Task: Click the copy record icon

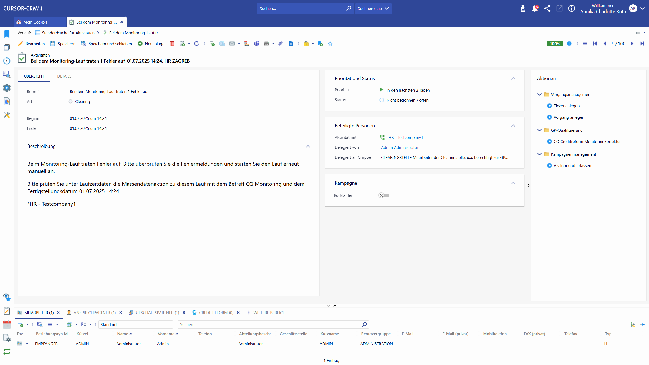Action: (x=182, y=44)
